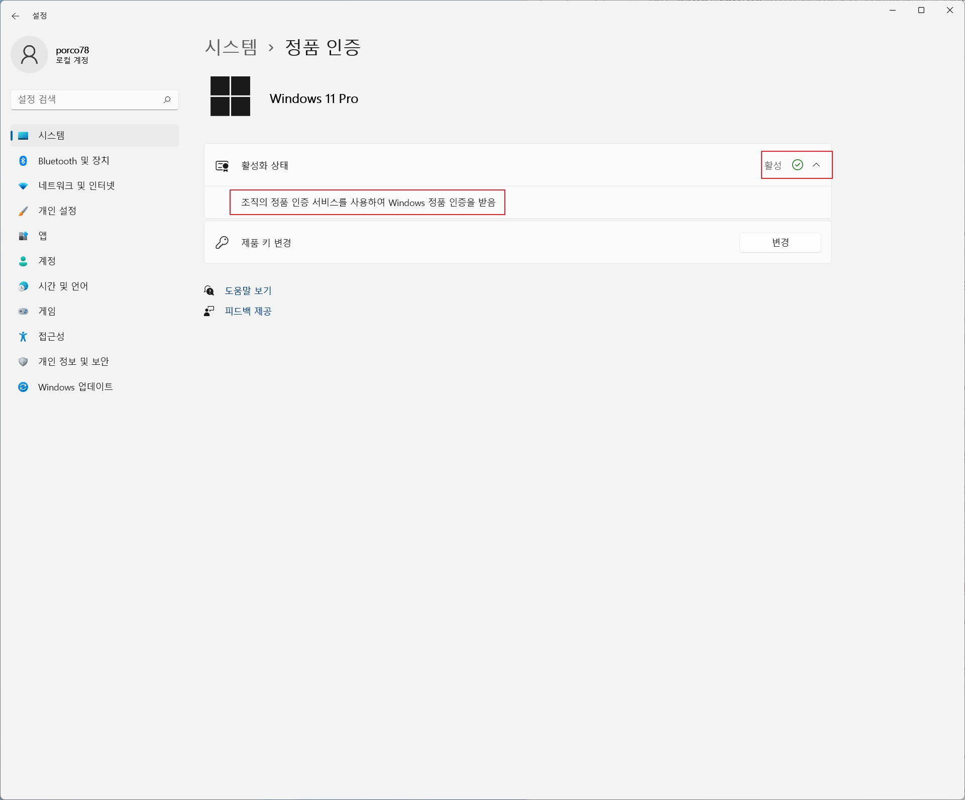Minimize the 설정 window
Viewport: 965px width, 800px height.
tap(893, 11)
